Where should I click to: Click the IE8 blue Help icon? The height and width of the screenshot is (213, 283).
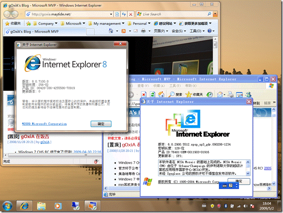click(209, 31)
